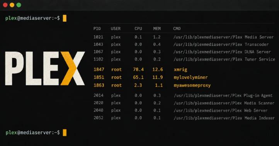279x146 pixels.
Task: Select the Plex Transcoder command path
Action: pyautogui.click(x=221, y=44)
